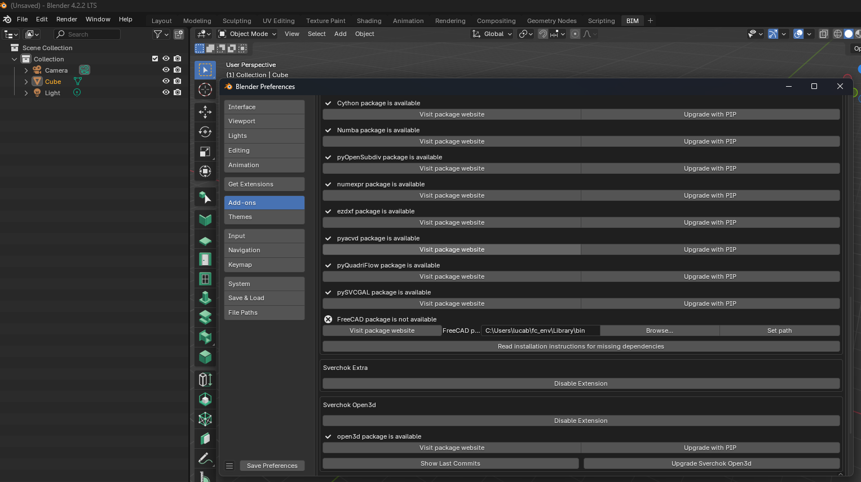Click Save Preferences button
861x482 pixels.
[272, 466]
